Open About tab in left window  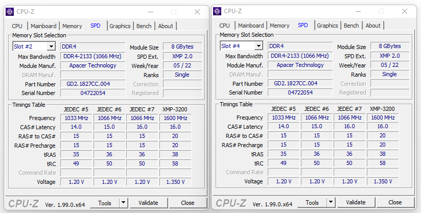click(166, 26)
